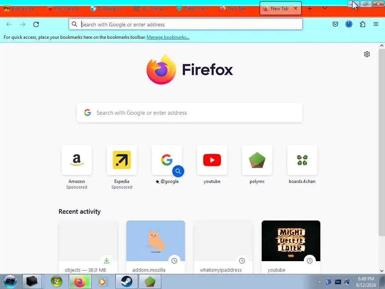
Task: Open a new tab with plus button
Action: click(310, 9)
